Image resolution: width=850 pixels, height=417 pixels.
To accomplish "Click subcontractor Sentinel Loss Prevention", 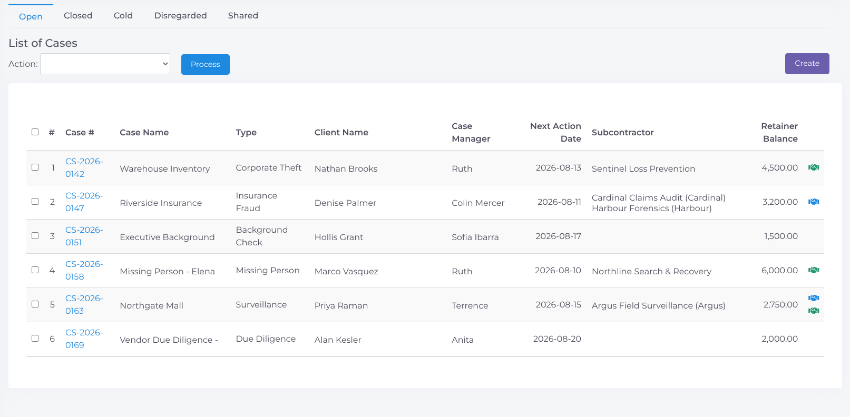I will pyautogui.click(x=643, y=168).
